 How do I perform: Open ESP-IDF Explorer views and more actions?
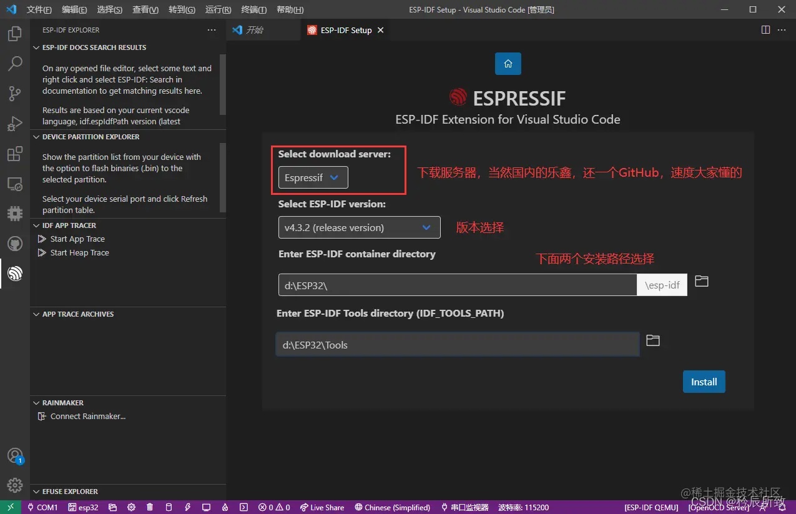click(x=211, y=30)
